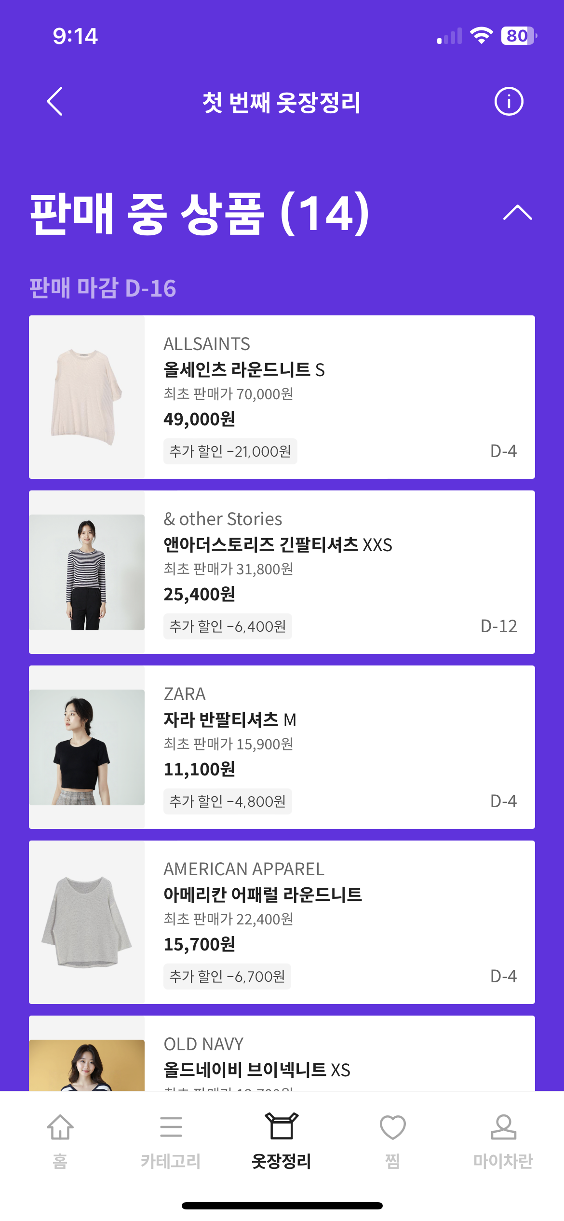Tap the -21,000원 extra discount badge
564x1221 pixels.
coord(230,451)
